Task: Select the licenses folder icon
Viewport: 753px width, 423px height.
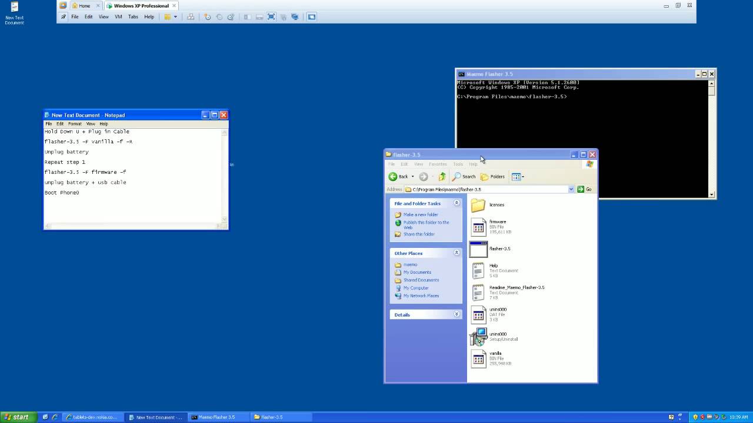Action: 478,205
